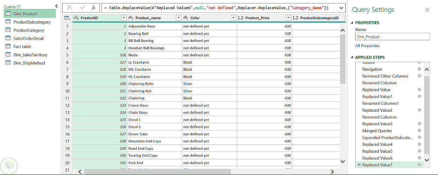Open settings gear for Replaced Value2 step
438x175 pixels.
(x=419, y=110)
